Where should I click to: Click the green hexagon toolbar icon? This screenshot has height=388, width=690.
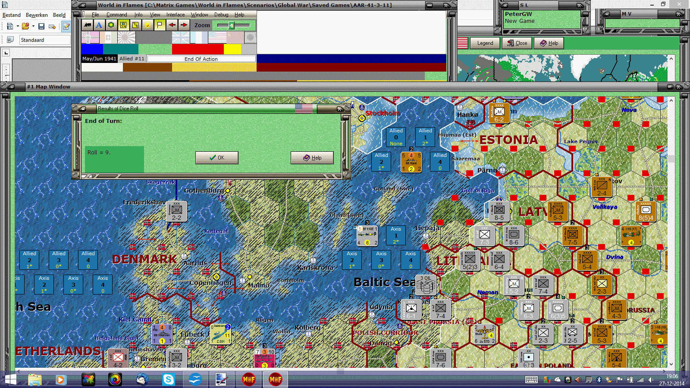click(111, 25)
